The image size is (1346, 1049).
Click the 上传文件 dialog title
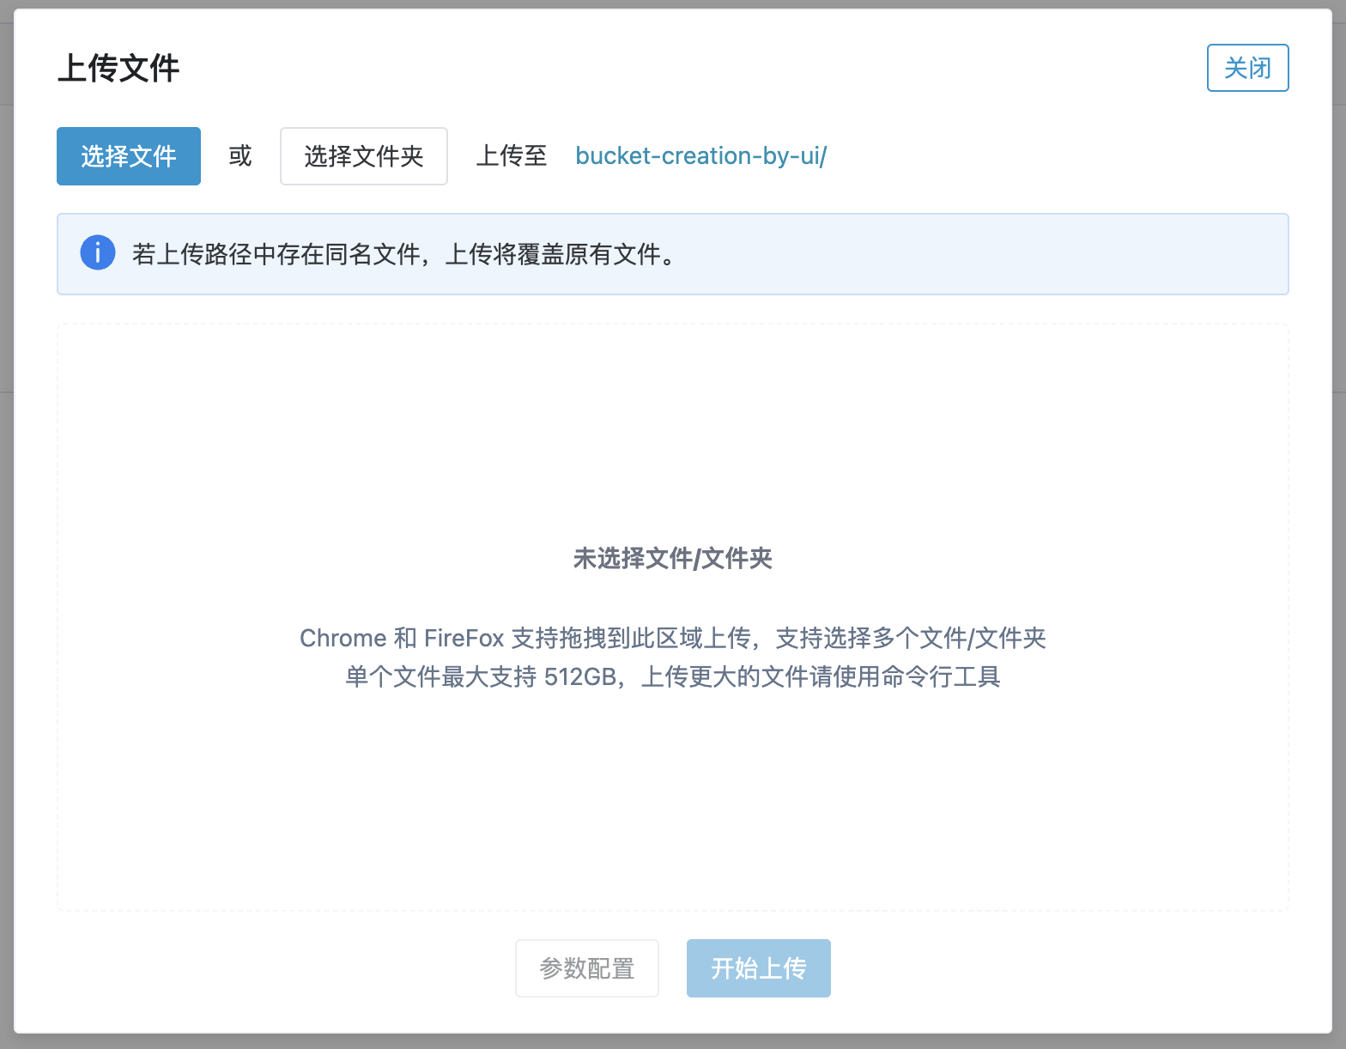click(x=118, y=69)
